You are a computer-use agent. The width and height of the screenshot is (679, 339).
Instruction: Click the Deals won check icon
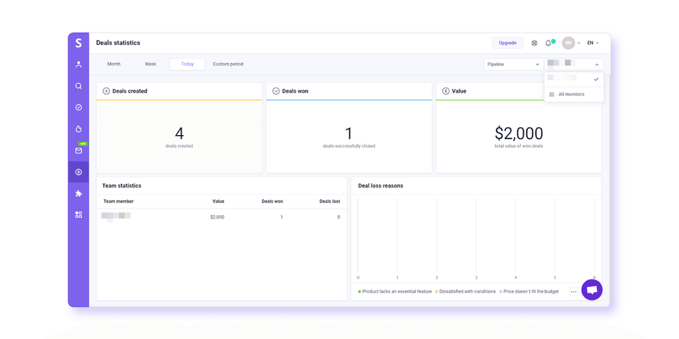tap(276, 91)
